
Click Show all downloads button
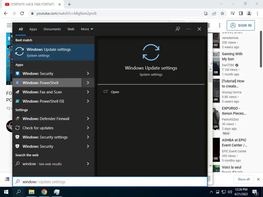point(243,179)
